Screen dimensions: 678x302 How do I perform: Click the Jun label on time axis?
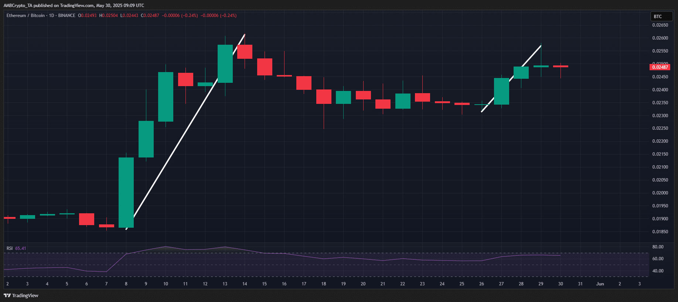point(600,284)
